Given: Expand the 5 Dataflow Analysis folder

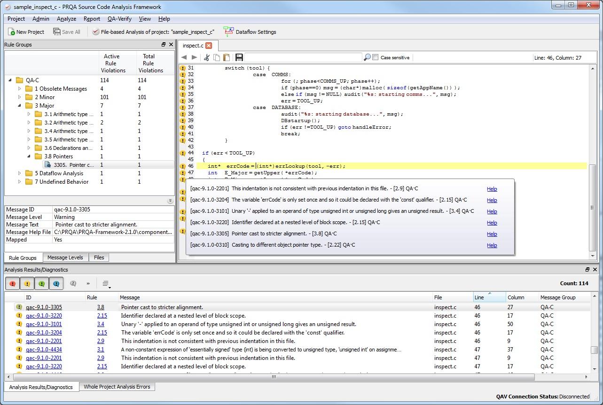Looking at the screenshot, I should point(20,173).
